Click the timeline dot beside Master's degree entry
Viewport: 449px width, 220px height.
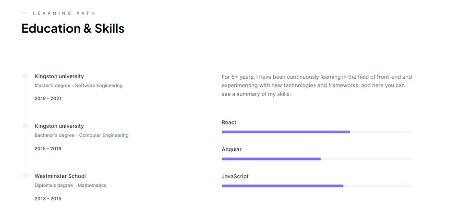coord(25,75)
